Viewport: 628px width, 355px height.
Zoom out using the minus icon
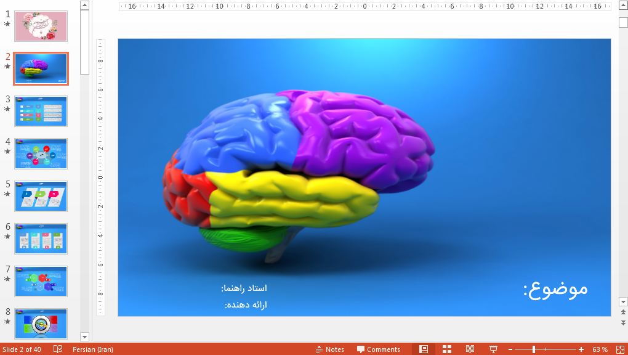click(510, 349)
